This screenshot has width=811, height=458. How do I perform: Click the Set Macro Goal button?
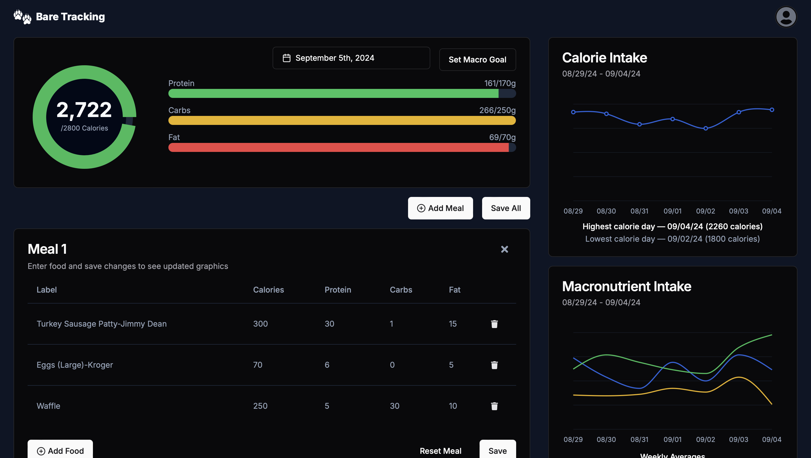[477, 59]
